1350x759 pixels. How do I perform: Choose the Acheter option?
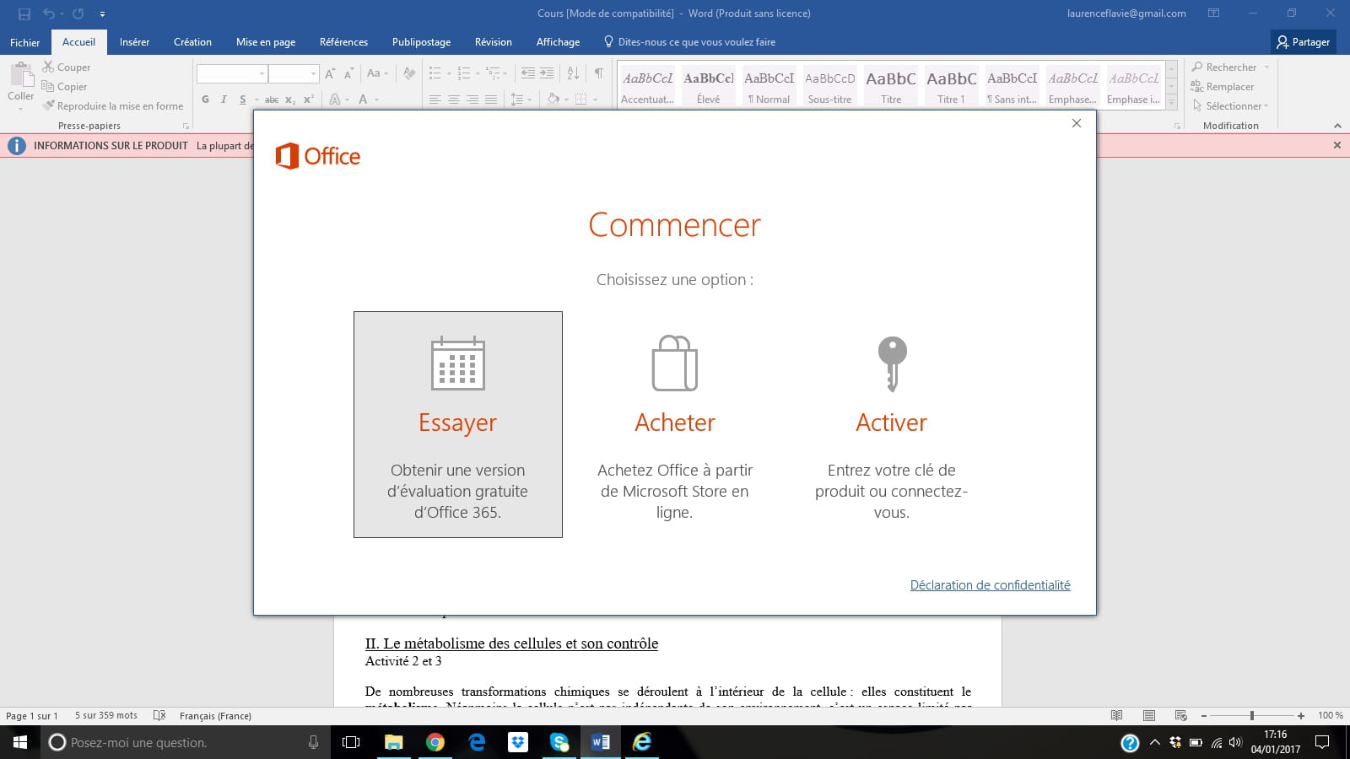tap(674, 424)
